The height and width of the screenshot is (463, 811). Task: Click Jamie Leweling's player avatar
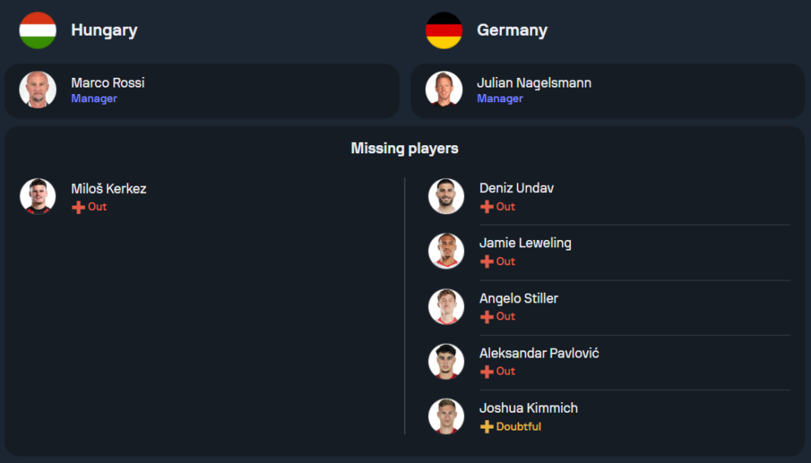(446, 251)
